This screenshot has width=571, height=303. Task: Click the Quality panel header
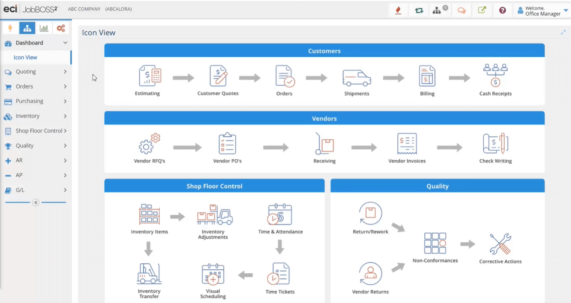click(437, 186)
